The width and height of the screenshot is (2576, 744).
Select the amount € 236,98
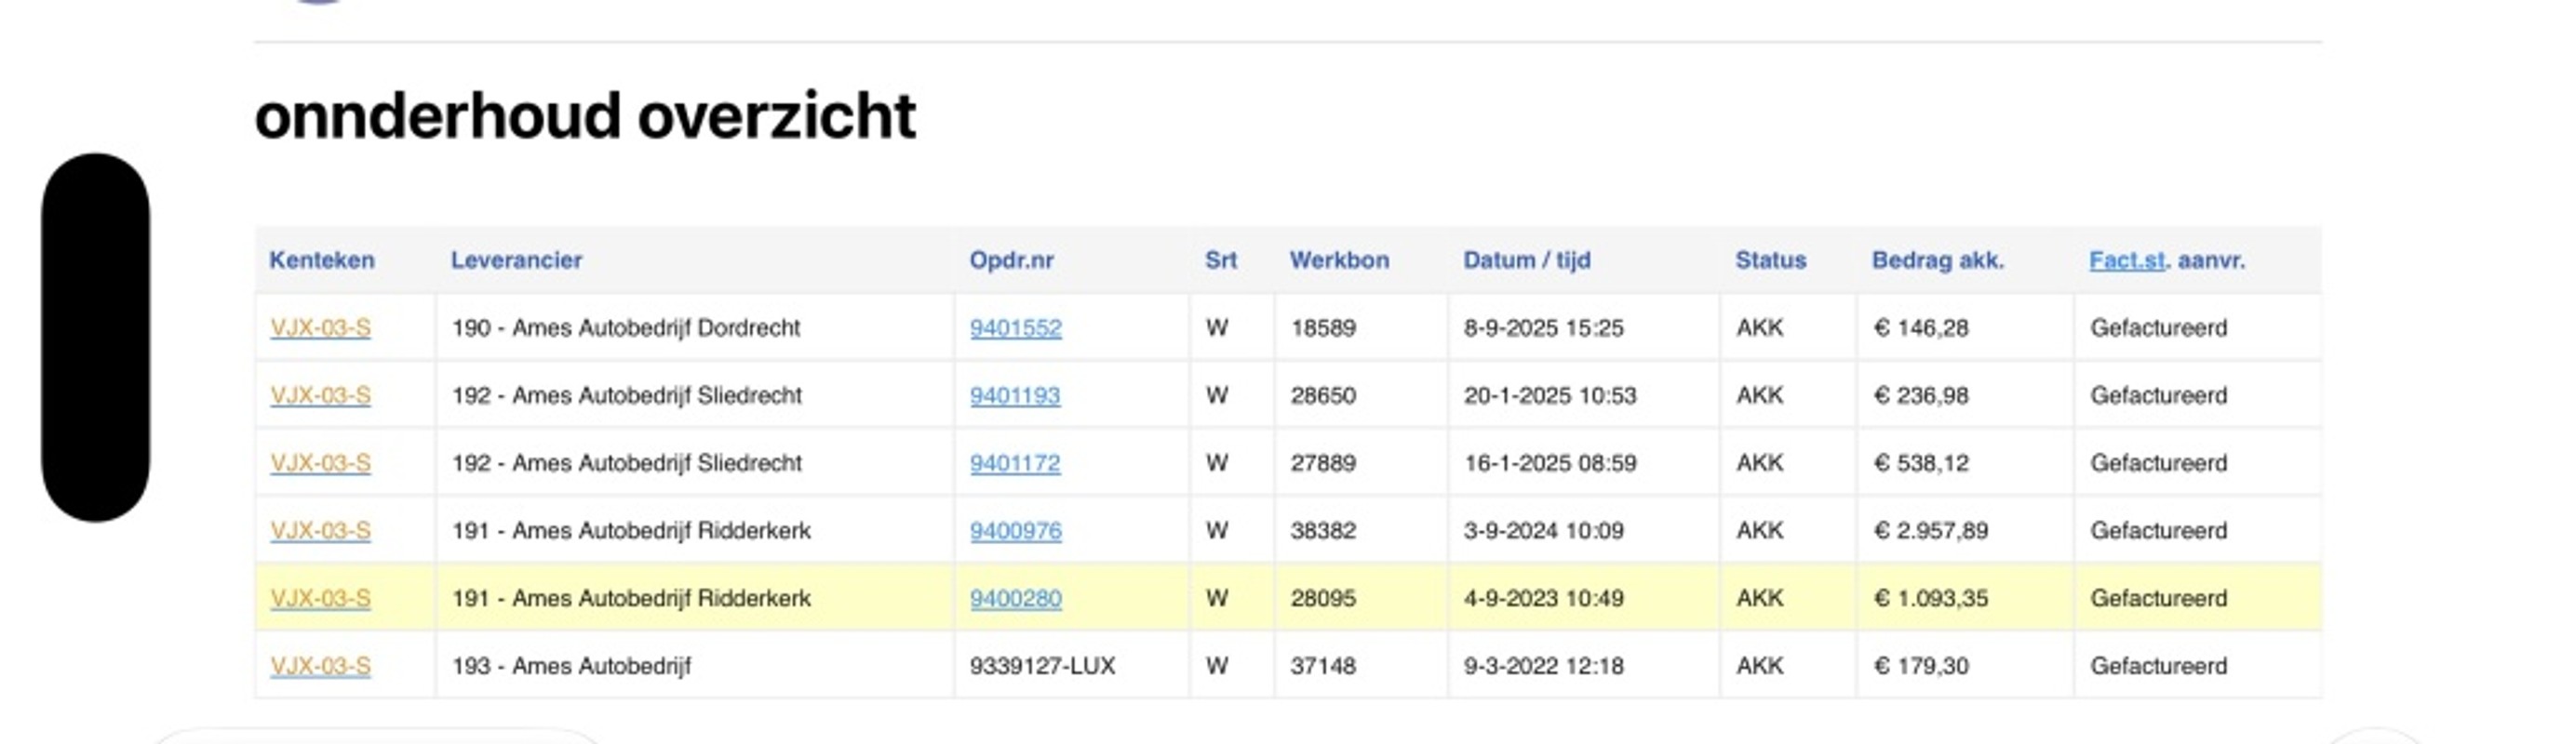tap(1921, 395)
